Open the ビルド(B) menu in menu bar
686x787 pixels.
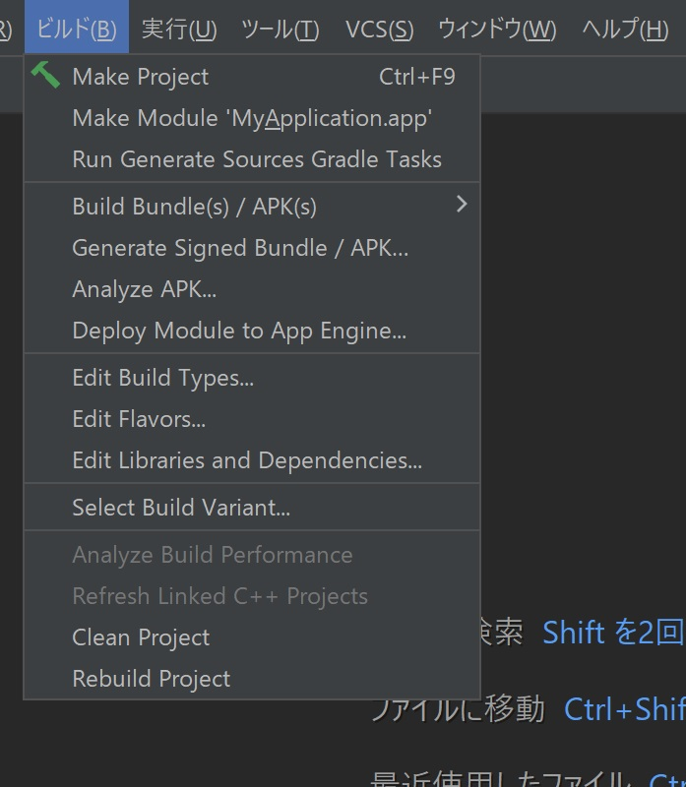76,29
